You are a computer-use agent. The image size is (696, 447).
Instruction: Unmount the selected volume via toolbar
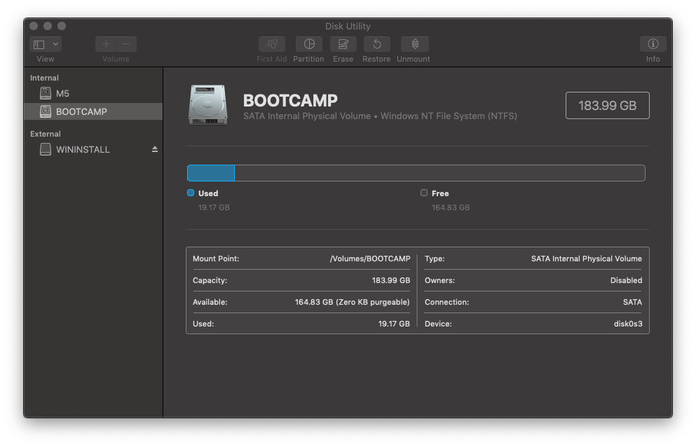tap(414, 44)
